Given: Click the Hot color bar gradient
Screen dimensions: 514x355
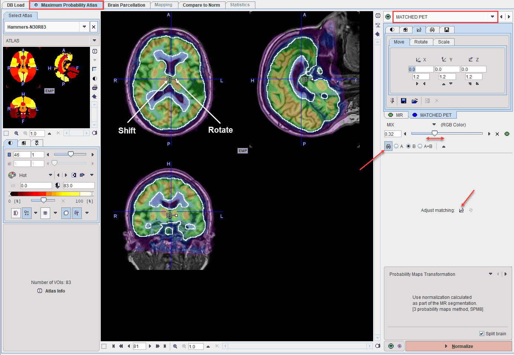Looking at the screenshot, I should (51, 194).
